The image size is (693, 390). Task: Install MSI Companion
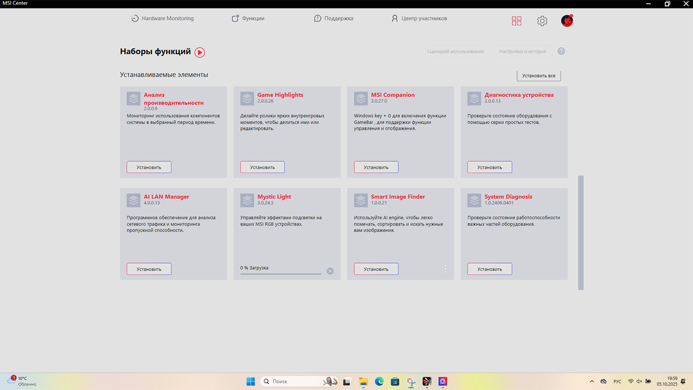[376, 167]
